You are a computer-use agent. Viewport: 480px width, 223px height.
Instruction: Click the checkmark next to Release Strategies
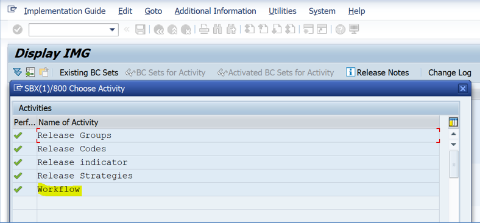point(18,176)
